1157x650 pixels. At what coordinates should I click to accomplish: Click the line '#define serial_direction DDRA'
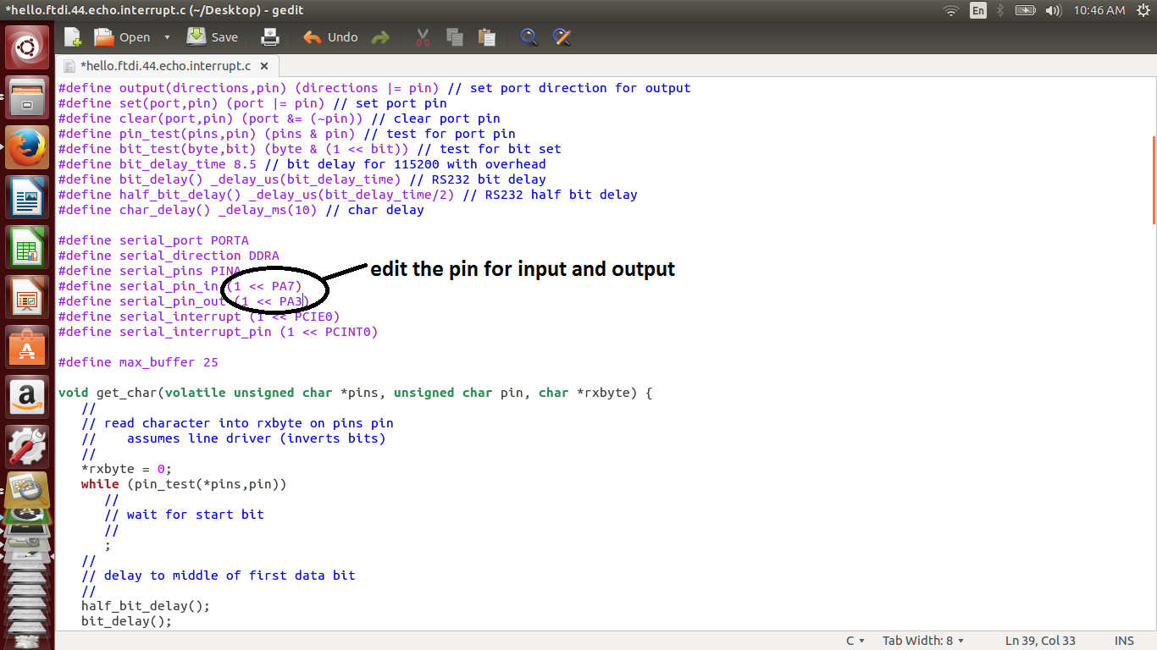click(x=169, y=256)
